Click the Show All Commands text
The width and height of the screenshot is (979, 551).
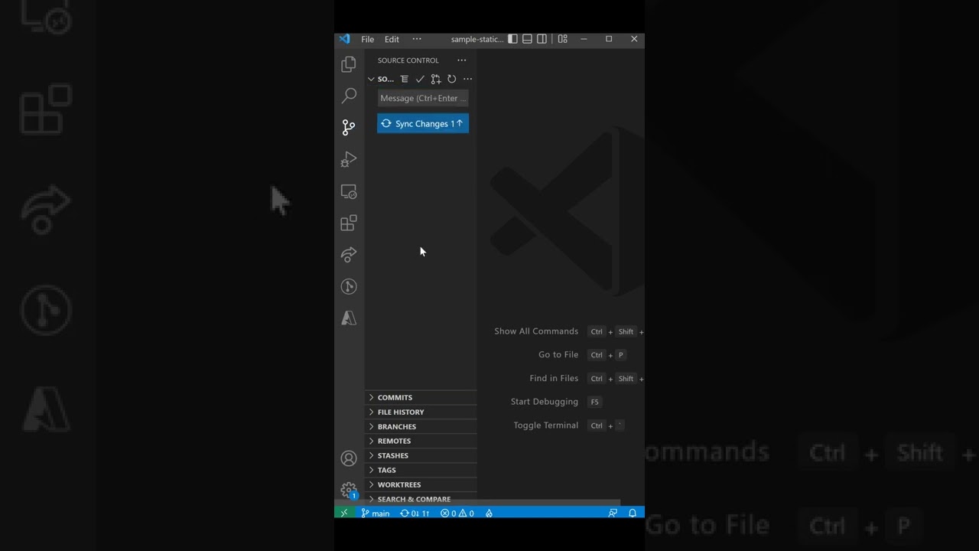[x=536, y=331]
